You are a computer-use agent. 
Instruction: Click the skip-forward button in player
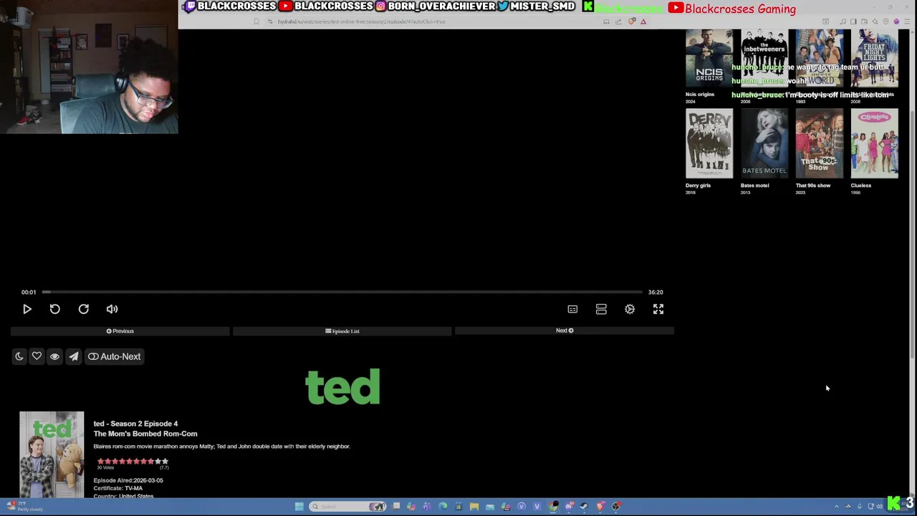click(x=84, y=309)
